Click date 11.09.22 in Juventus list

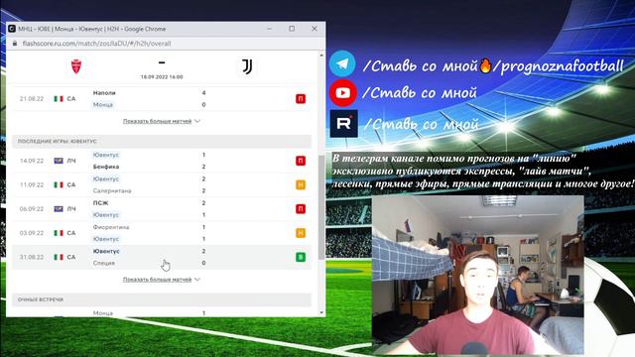pyautogui.click(x=32, y=185)
